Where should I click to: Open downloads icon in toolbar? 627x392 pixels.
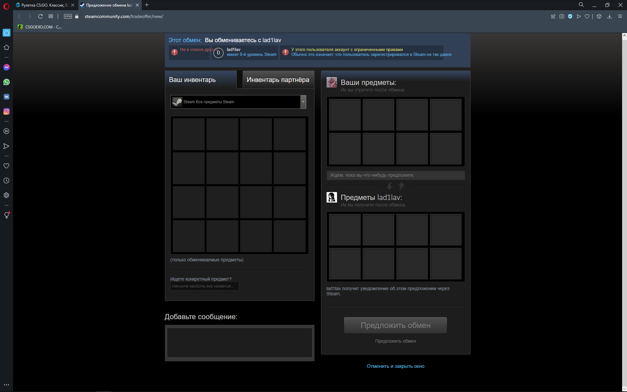(x=609, y=16)
